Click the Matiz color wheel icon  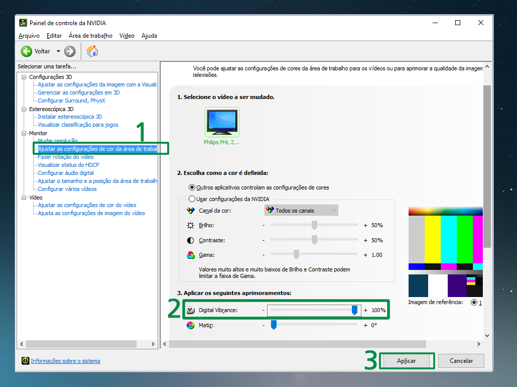pos(191,325)
